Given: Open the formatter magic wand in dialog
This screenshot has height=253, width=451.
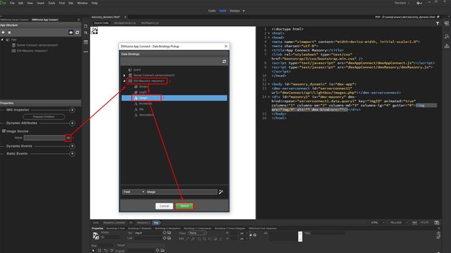Looking at the screenshot, I should [221, 192].
